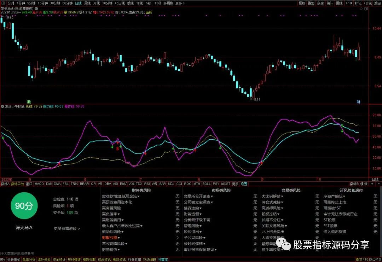Click the 8.11 low price label

coord(257,99)
